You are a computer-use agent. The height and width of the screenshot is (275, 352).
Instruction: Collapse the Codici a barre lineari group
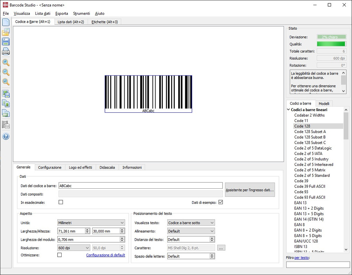[x=288, y=110]
